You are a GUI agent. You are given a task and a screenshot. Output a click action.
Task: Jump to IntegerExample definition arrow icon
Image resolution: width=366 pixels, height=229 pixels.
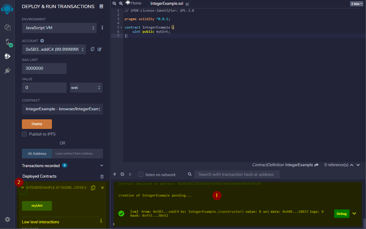coord(316,165)
